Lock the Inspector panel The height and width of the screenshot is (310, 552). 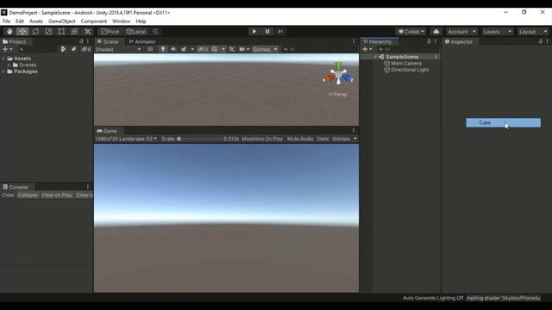pyautogui.click(x=541, y=41)
